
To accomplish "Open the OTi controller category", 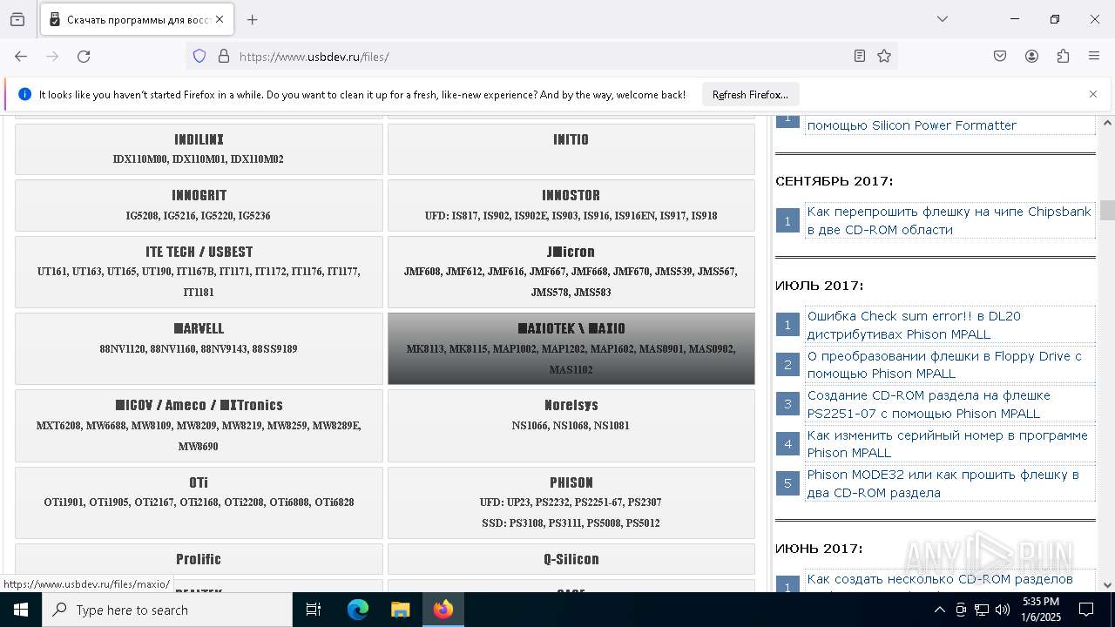I will click(x=199, y=502).
